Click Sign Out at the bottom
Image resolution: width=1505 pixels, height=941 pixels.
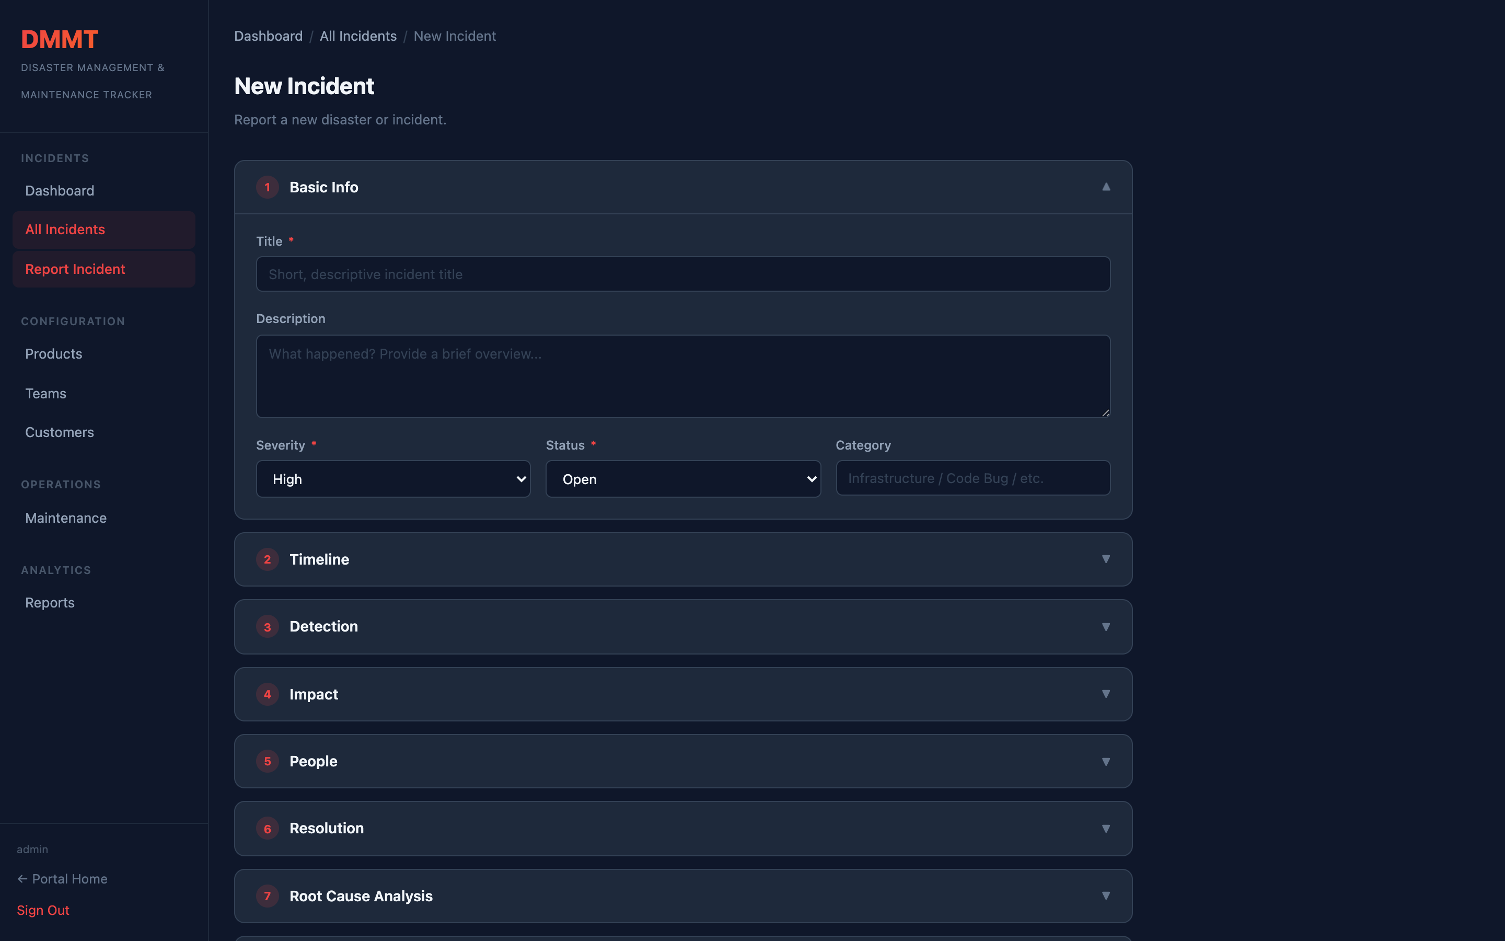pyautogui.click(x=43, y=910)
